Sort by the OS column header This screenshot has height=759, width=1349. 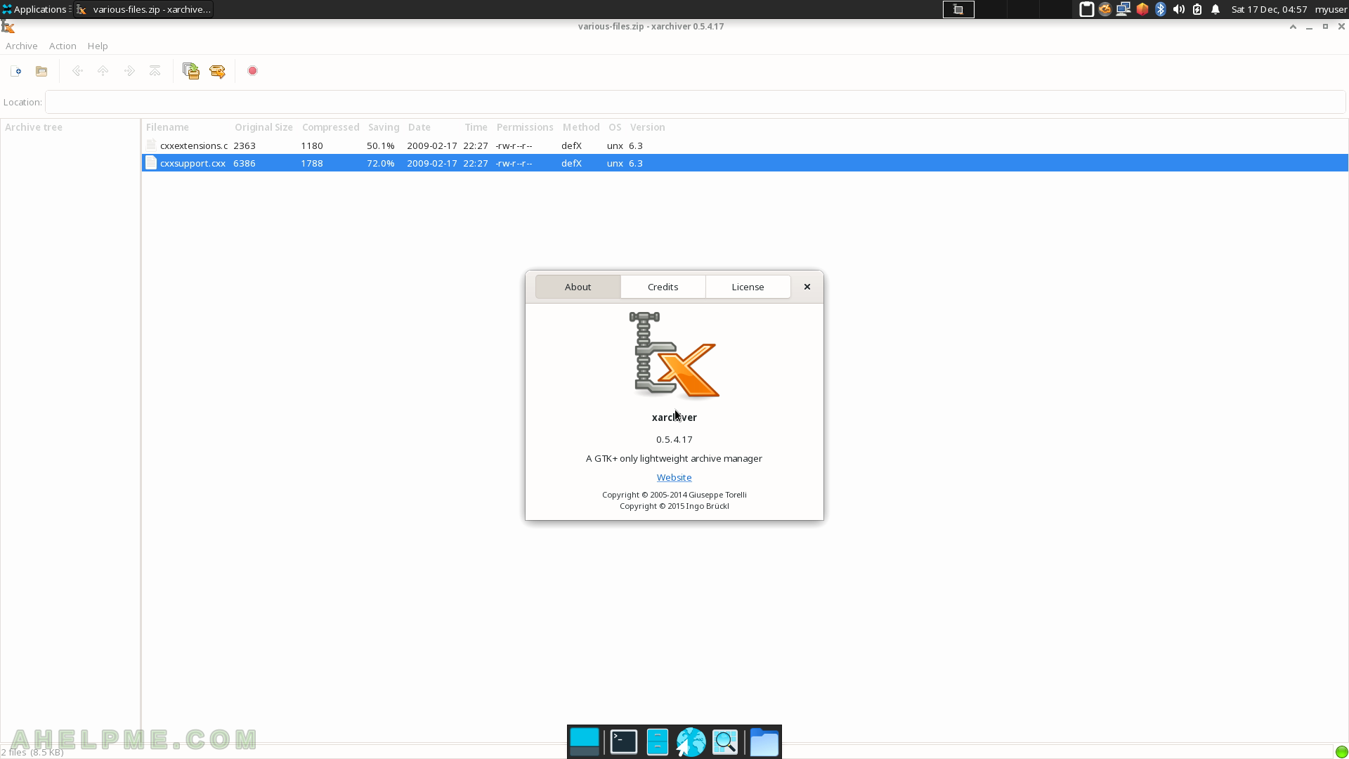tap(615, 127)
